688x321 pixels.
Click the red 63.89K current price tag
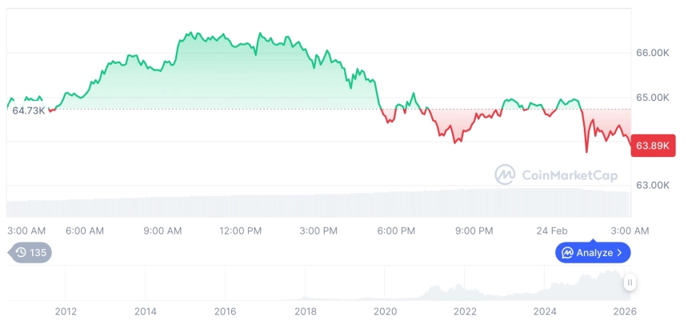[651, 146]
